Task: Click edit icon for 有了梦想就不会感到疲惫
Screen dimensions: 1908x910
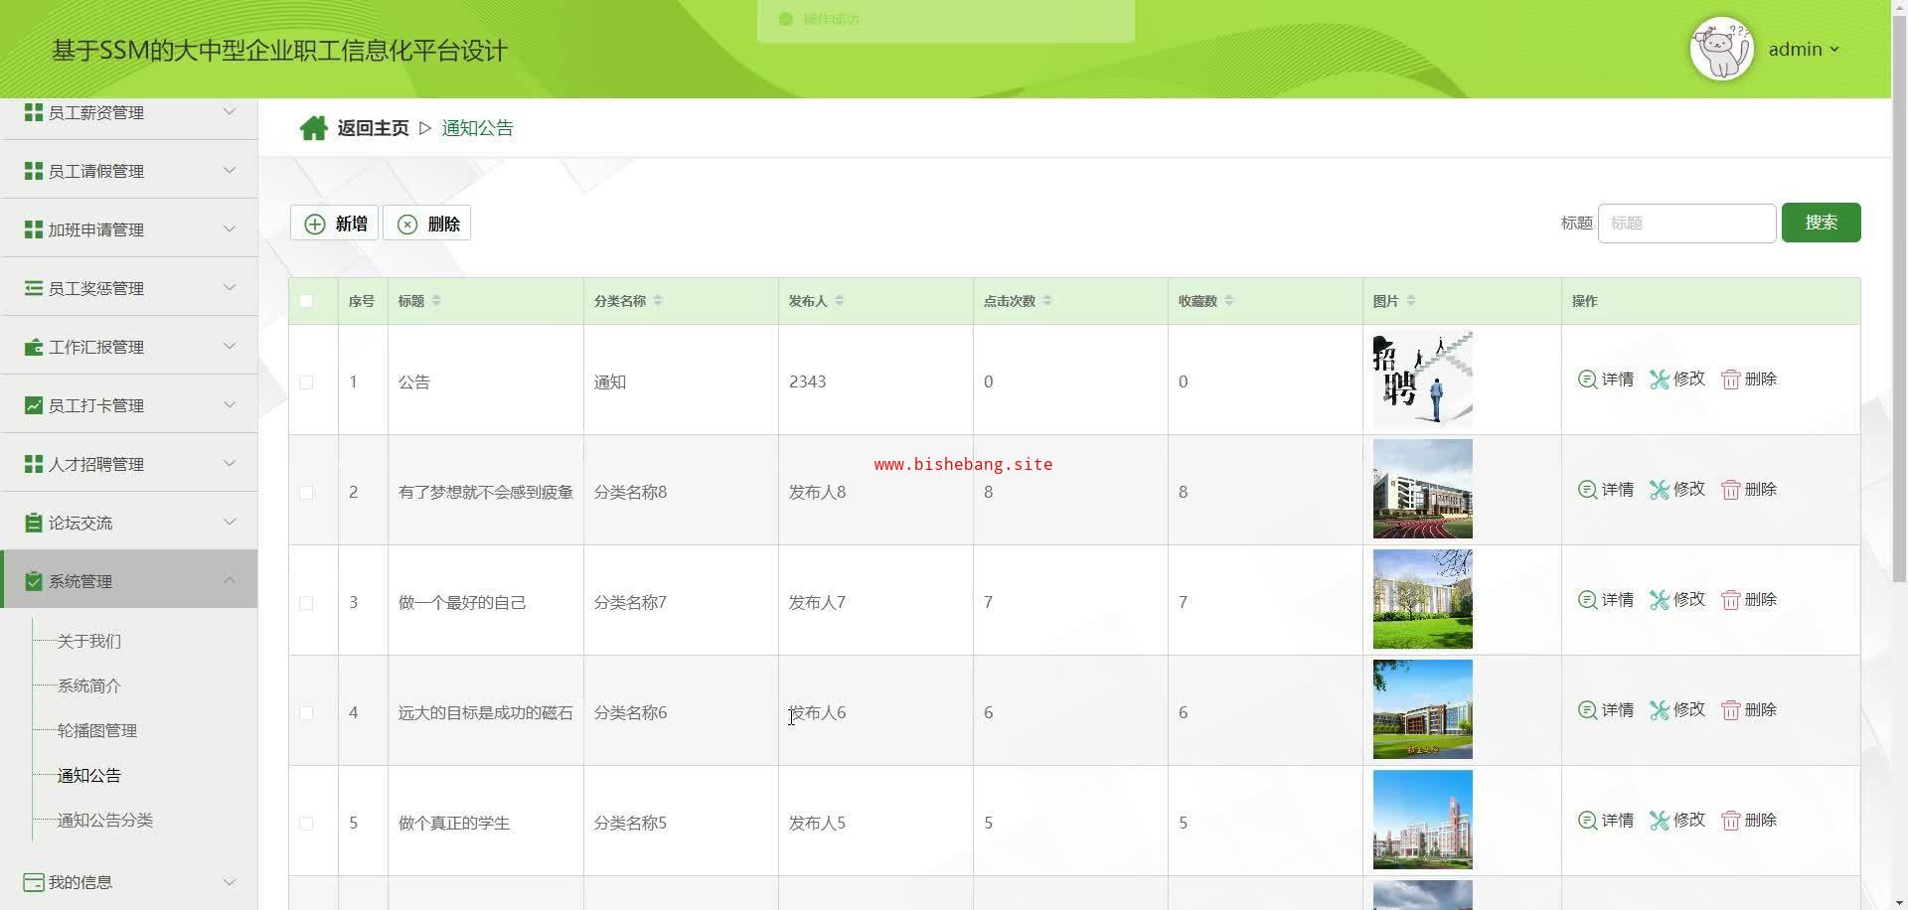Action: point(1659,490)
